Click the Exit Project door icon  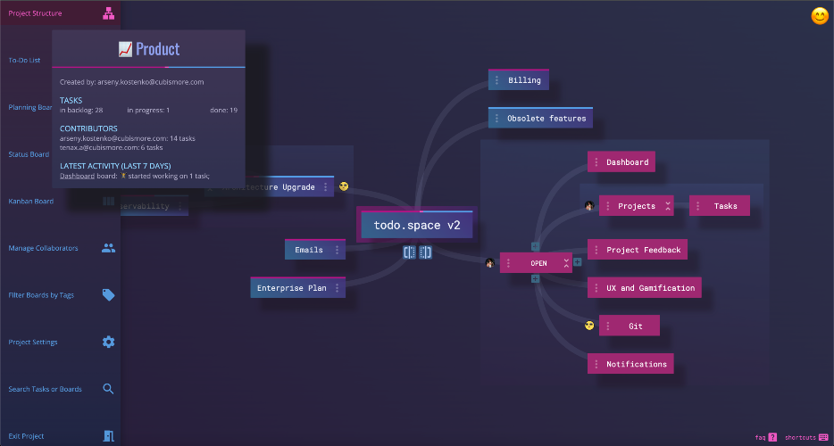[109, 436]
